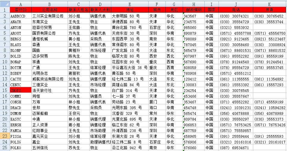Click the 邮政编码 header cell
Viewport: 287px width, 151px height.
coord(194,10)
